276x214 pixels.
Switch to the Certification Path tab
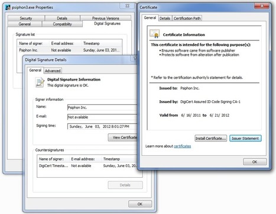click(x=187, y=18)
